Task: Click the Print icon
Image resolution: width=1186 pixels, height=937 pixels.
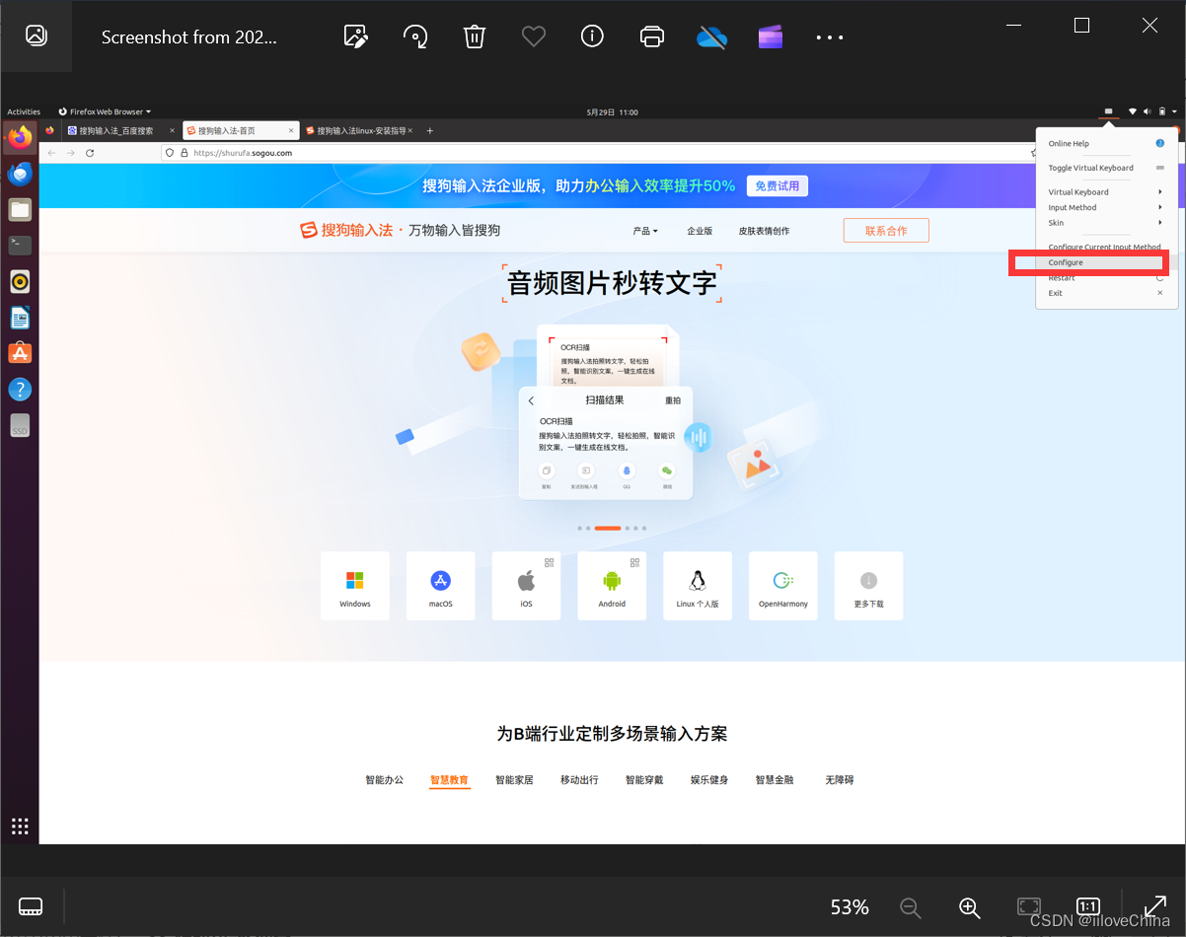Action: tap(652, 36)
